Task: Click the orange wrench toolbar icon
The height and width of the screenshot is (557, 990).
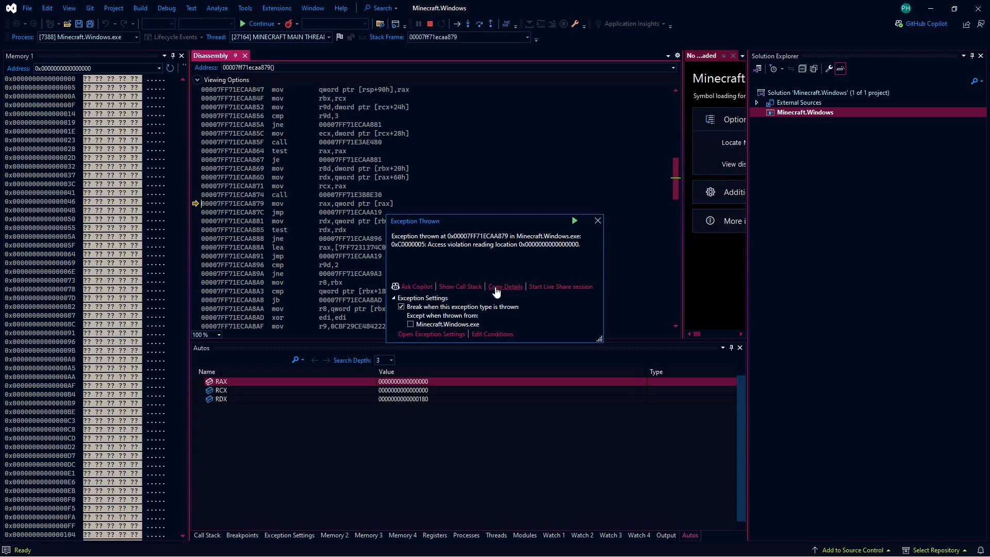Action: (x=575, y=24)
